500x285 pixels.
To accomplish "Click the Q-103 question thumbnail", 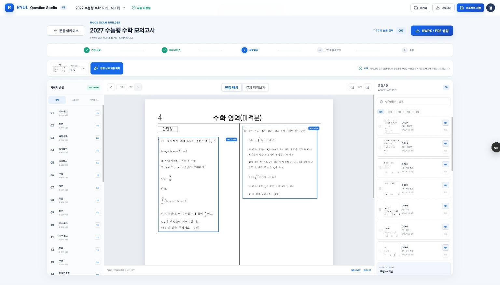I will click(x=392, y=251).
